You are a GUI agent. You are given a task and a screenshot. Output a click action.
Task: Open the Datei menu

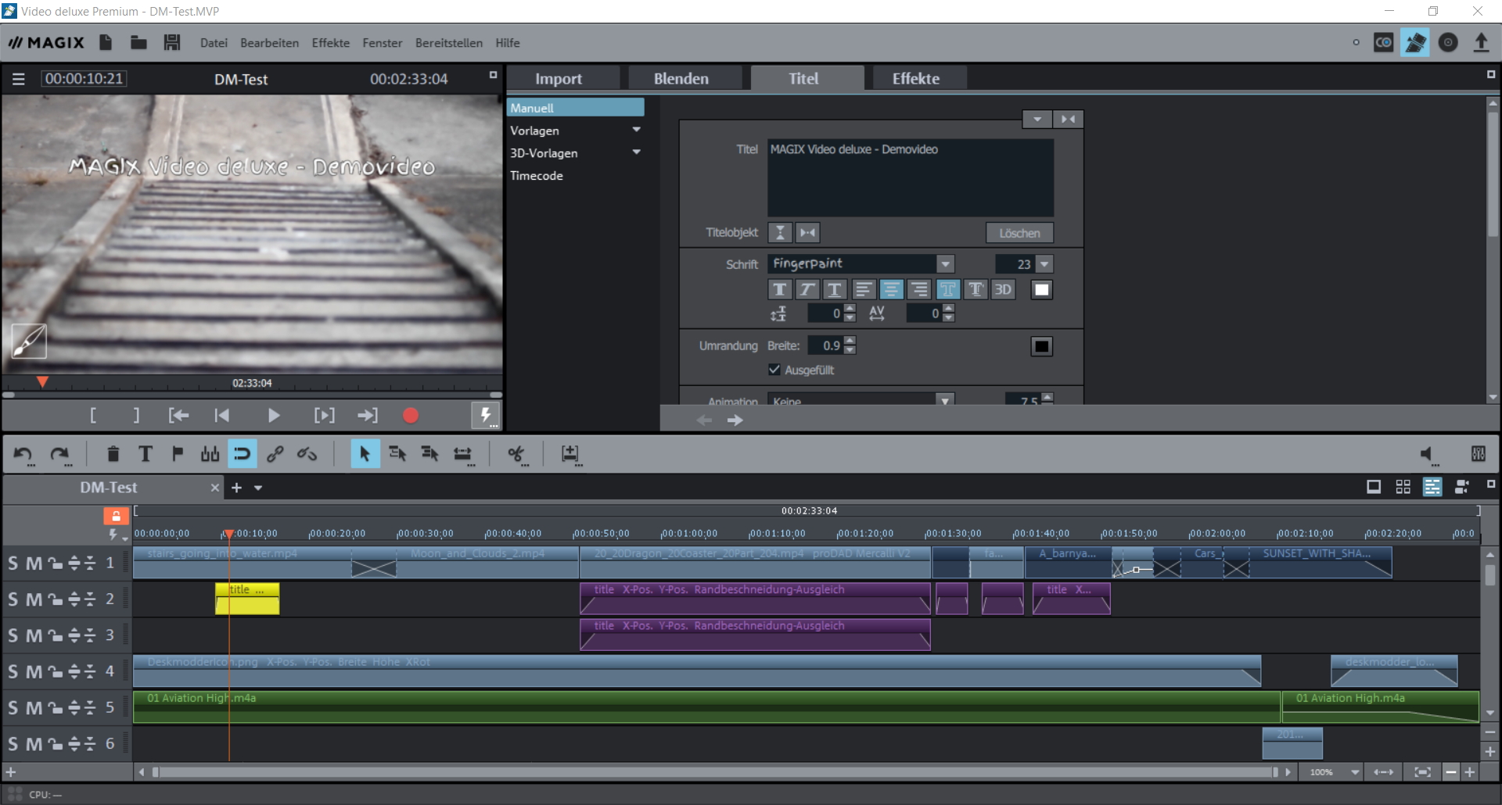coord(214,43)
